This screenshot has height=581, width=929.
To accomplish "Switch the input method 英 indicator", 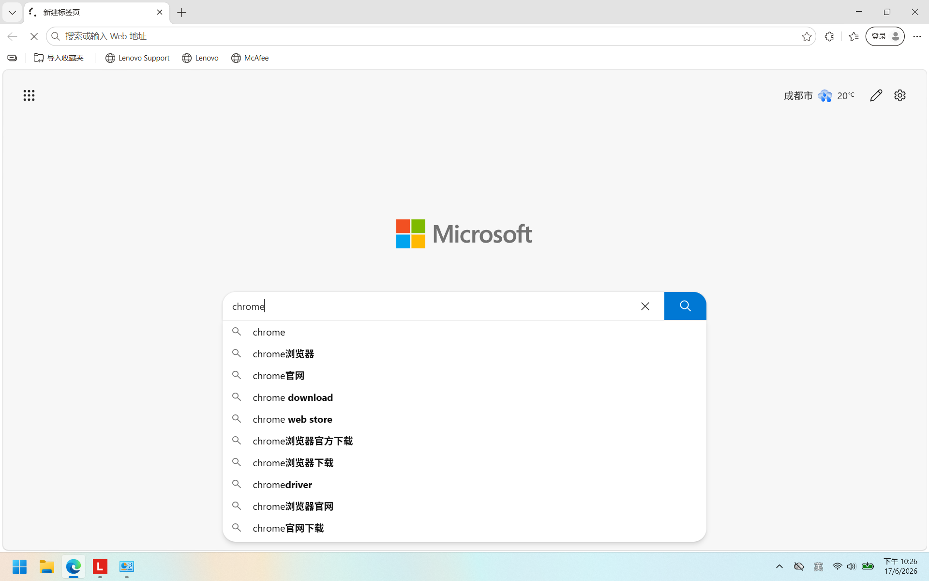I will click(819, 566).
